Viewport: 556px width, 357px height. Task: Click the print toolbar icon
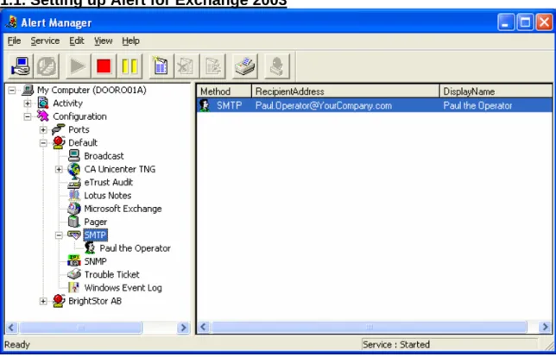click(x=244, y=66)
